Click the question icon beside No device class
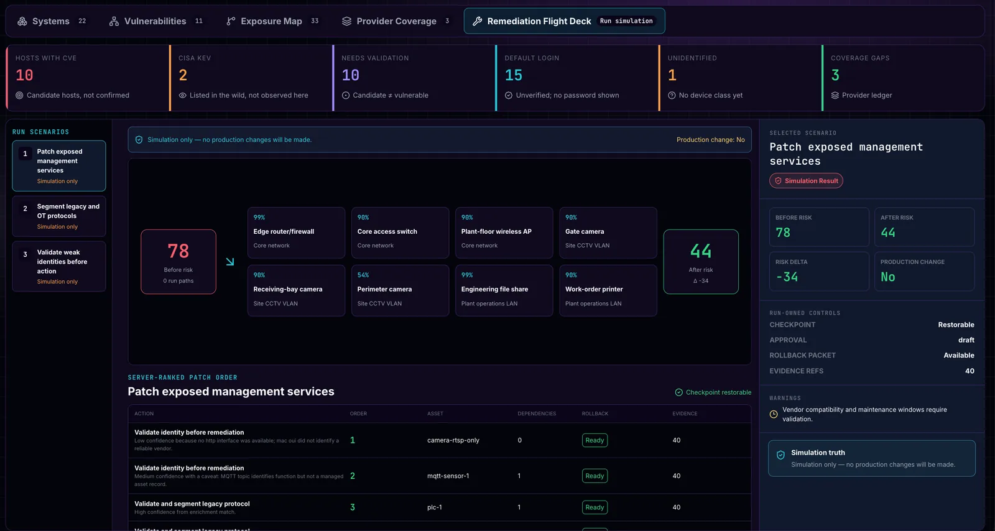Screen dimensions: 995x531 point(672,95)
